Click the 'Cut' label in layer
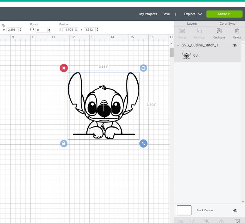The width and height of the screenshot is (245, 223). coord(196,55)
